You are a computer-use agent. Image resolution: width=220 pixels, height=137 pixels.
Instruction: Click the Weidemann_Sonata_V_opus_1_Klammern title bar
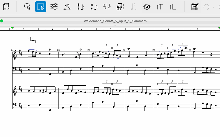pyautogui.click(x=115, y=21)
